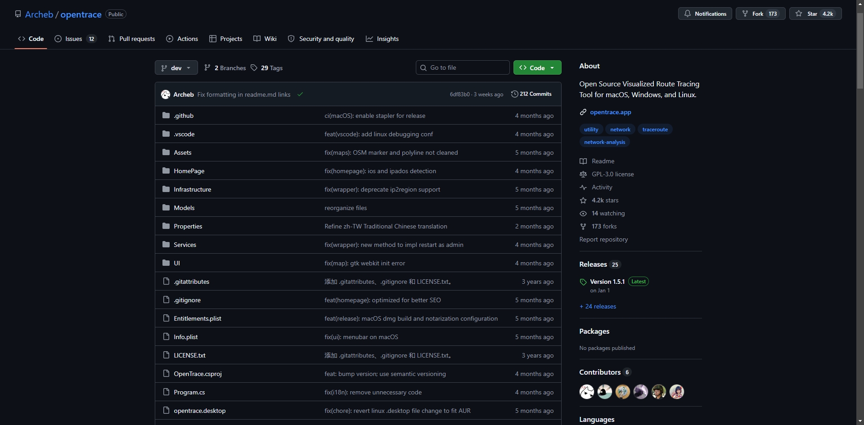
Task: Click the .vscode folder icon
Action: 166,134
